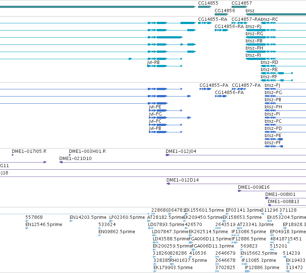Click the CG14857-PA protein label

pyautogui.click(x=246, y=85)
